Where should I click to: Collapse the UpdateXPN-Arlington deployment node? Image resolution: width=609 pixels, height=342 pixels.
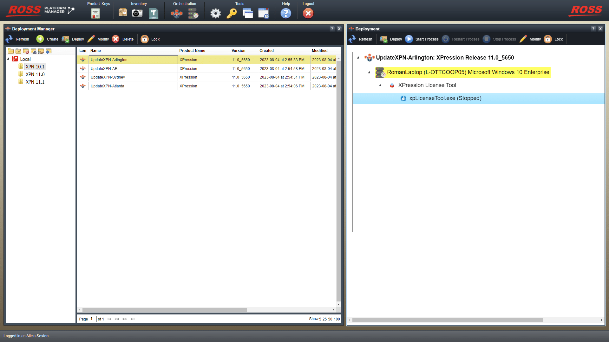[x=358, y=58]
